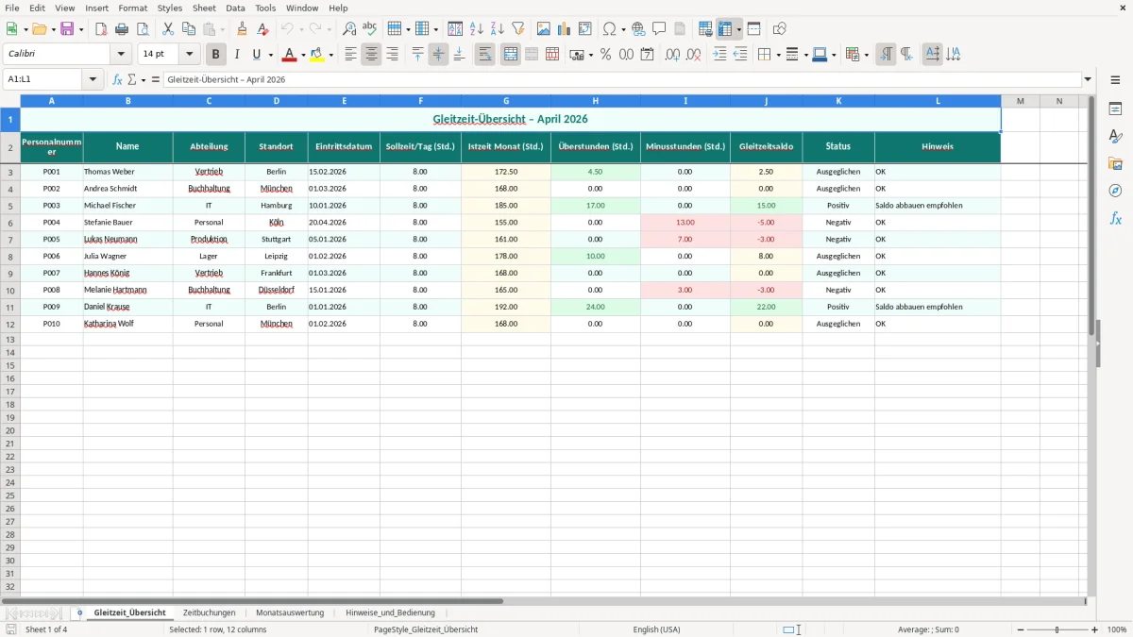The width and height of the screenshot is (1133, 637).
Task: Click the Cut scissors icon
Action: click(168, 29)
